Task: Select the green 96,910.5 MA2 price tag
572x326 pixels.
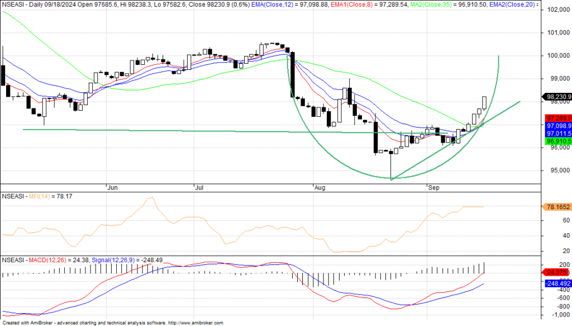Action: tap(556, 142)
